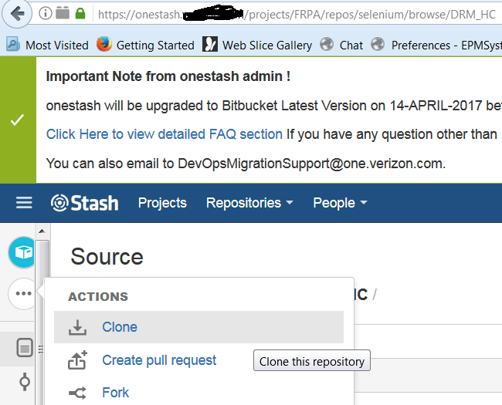The width and height of the screenshot is (502, 405).
Task: Open Source view file icon in sidebar
Action: point(25,347)
